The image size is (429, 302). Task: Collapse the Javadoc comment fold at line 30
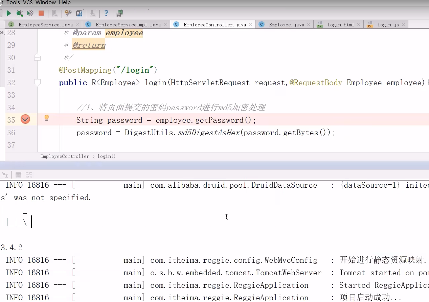coord(37,57)
